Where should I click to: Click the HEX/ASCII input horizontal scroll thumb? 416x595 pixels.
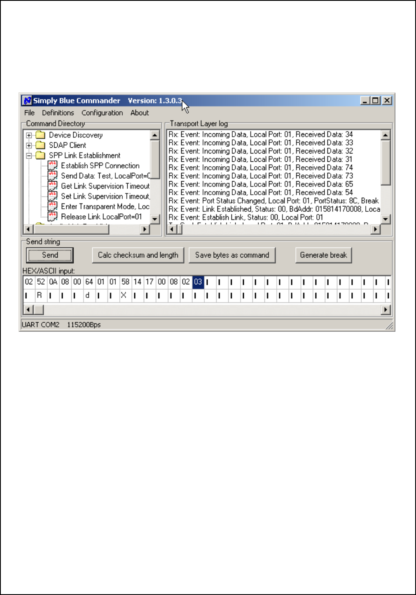click(38, 309)
